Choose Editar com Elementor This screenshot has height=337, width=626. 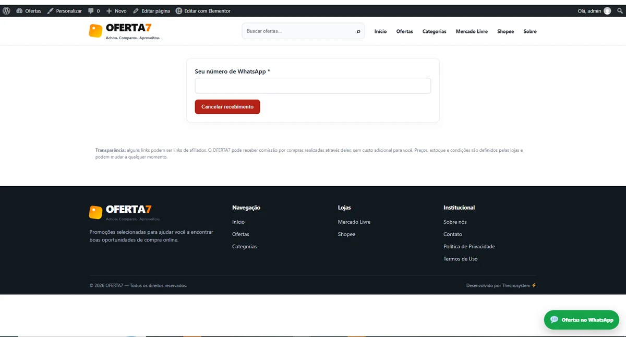203,10
